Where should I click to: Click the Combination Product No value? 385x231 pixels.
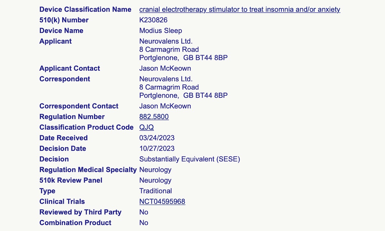(x=144, y=223)
